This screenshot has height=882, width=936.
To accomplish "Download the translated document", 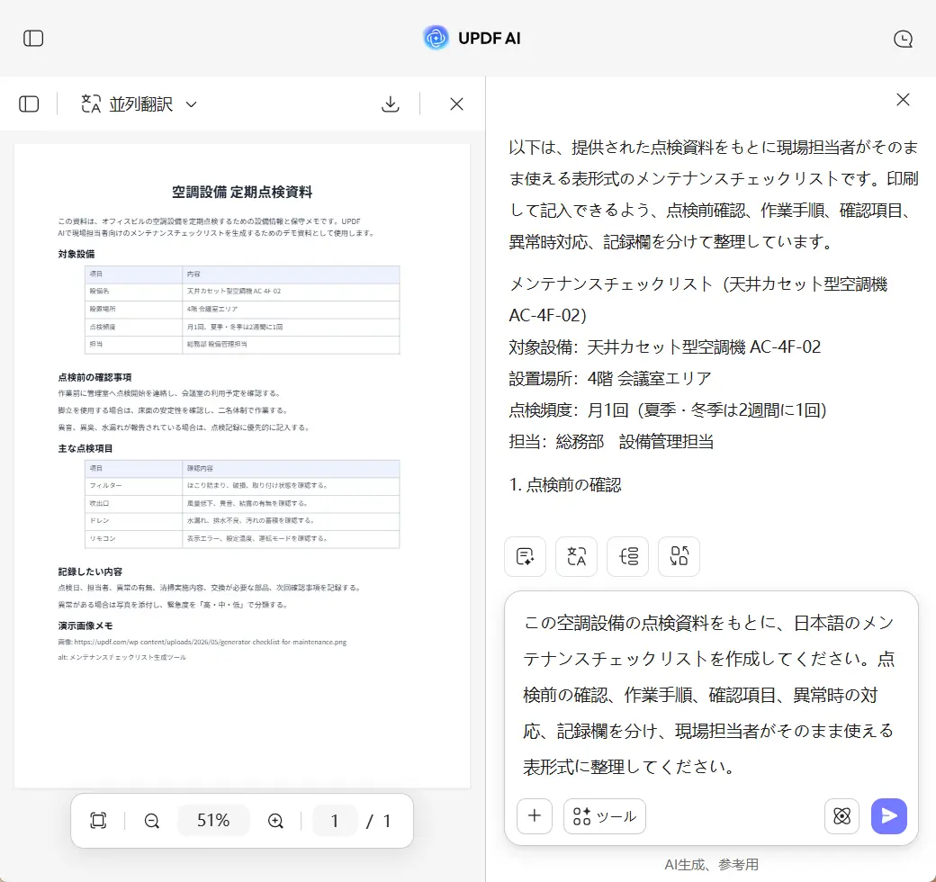I will click(x=391, y=103).
